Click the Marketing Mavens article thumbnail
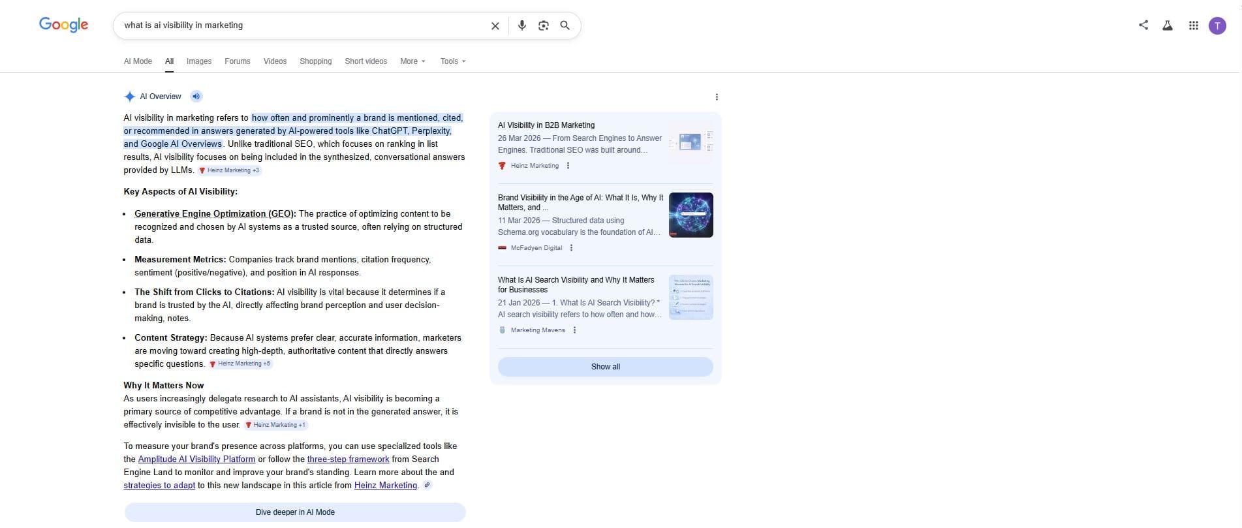Image resolution: width=1242 pixels, height=528 pixels. [x=691, y=297]
